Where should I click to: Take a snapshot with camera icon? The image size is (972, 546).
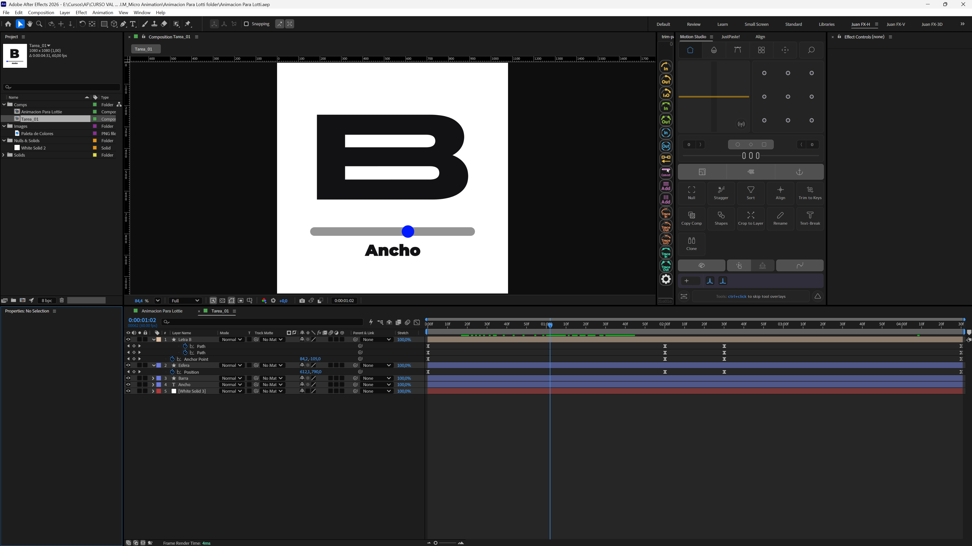(302, 301)
